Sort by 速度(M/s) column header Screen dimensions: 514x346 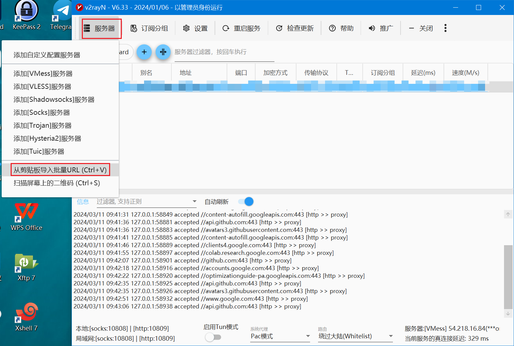466,73
